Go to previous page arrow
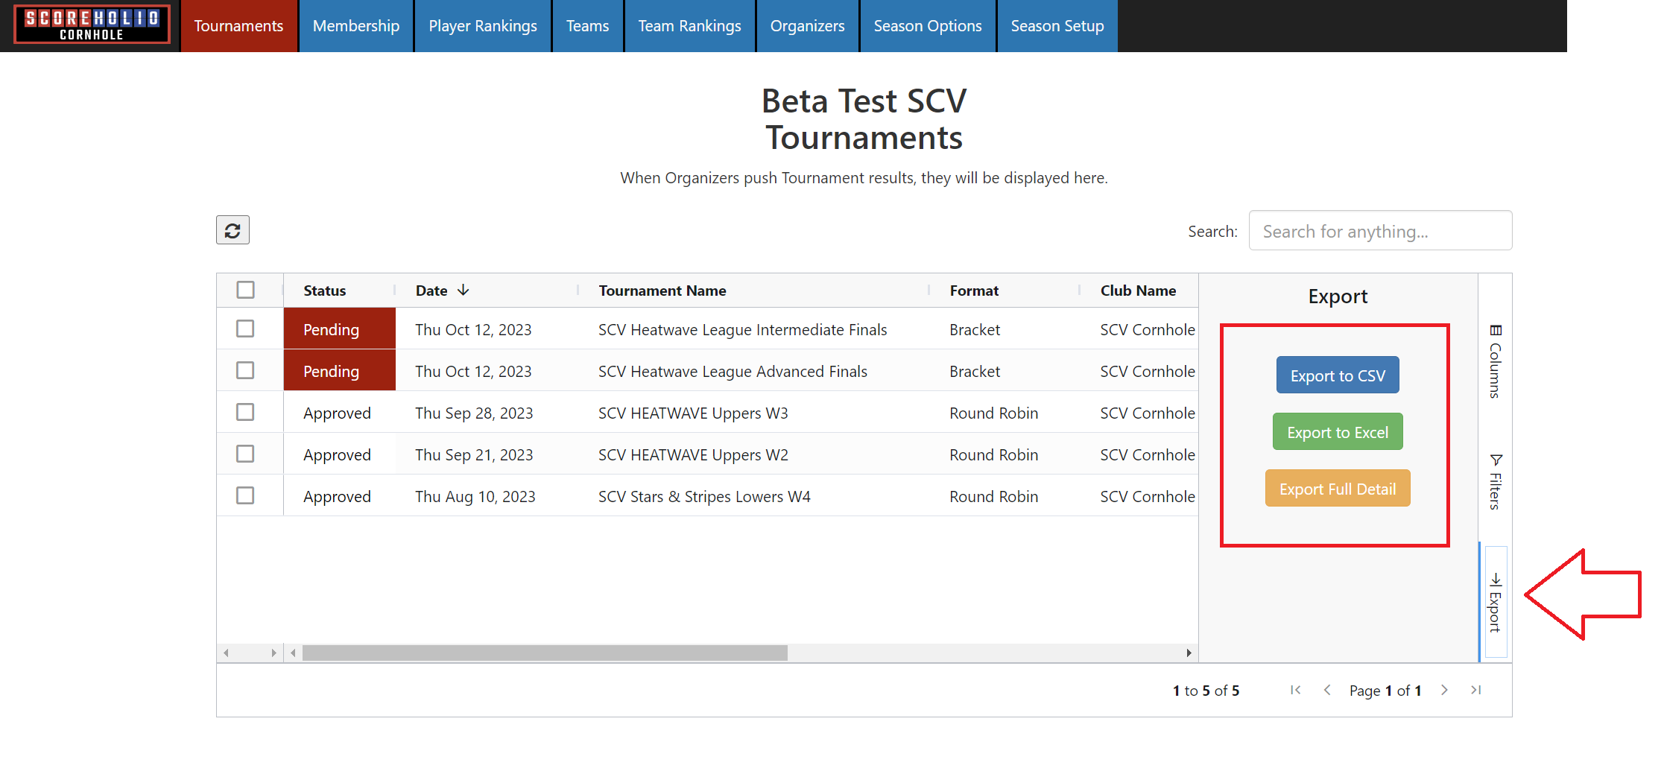Screen dimensions: 1664x774 [1327, 690]
